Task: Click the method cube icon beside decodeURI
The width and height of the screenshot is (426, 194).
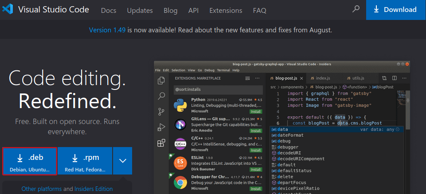Action: point(274,153)
